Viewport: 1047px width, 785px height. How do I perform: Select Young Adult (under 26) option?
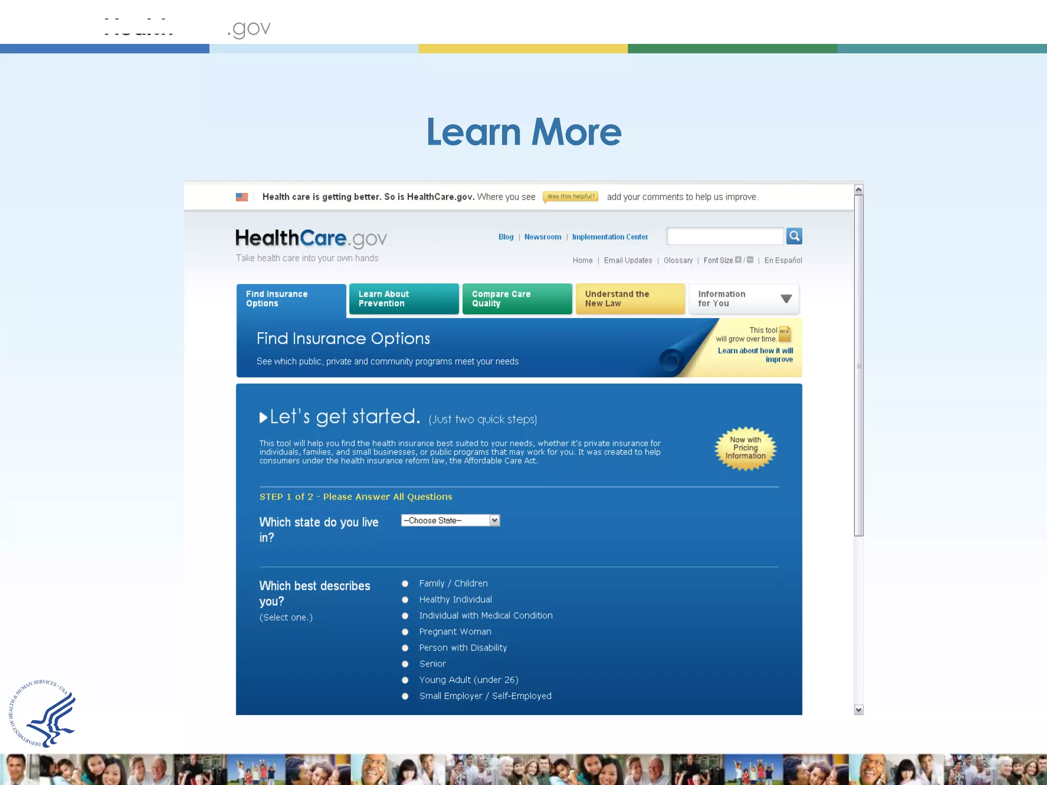tap(405, 680)
